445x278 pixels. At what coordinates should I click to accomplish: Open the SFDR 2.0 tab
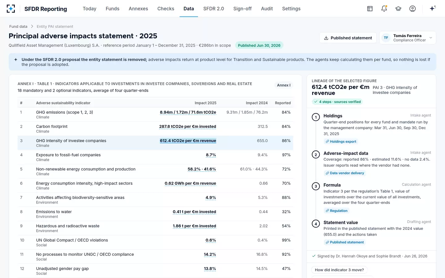click(x=214, y=9)
